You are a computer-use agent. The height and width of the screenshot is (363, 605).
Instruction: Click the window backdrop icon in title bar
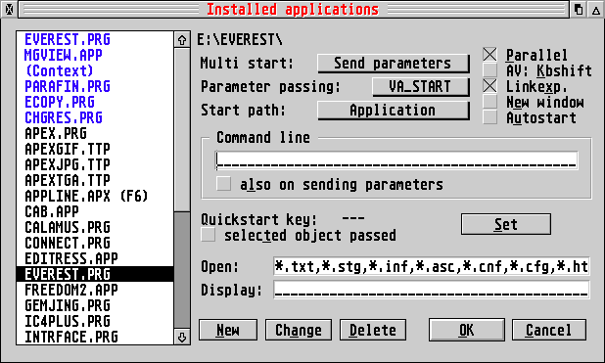579,9
